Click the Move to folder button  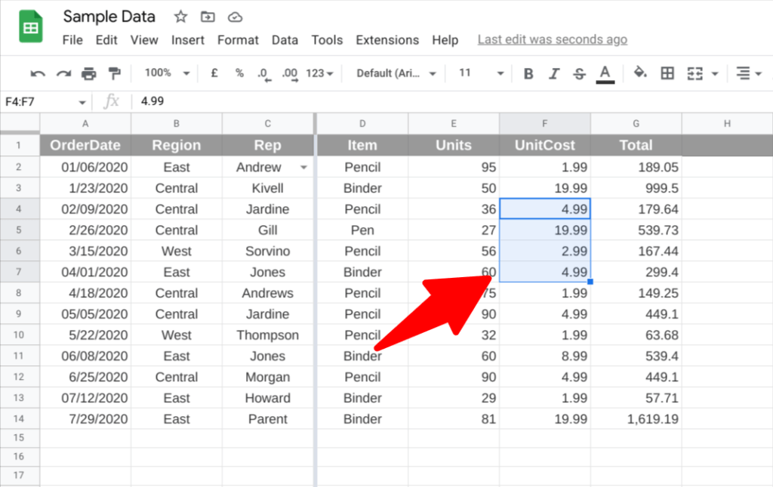coord(208,16)
